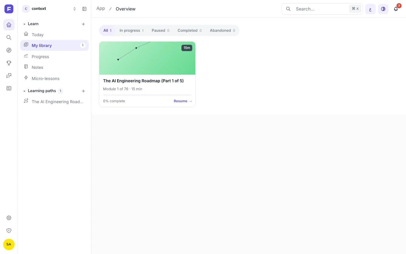
Task: Click the 15m duration badge
Action: [x=187, y=48]
